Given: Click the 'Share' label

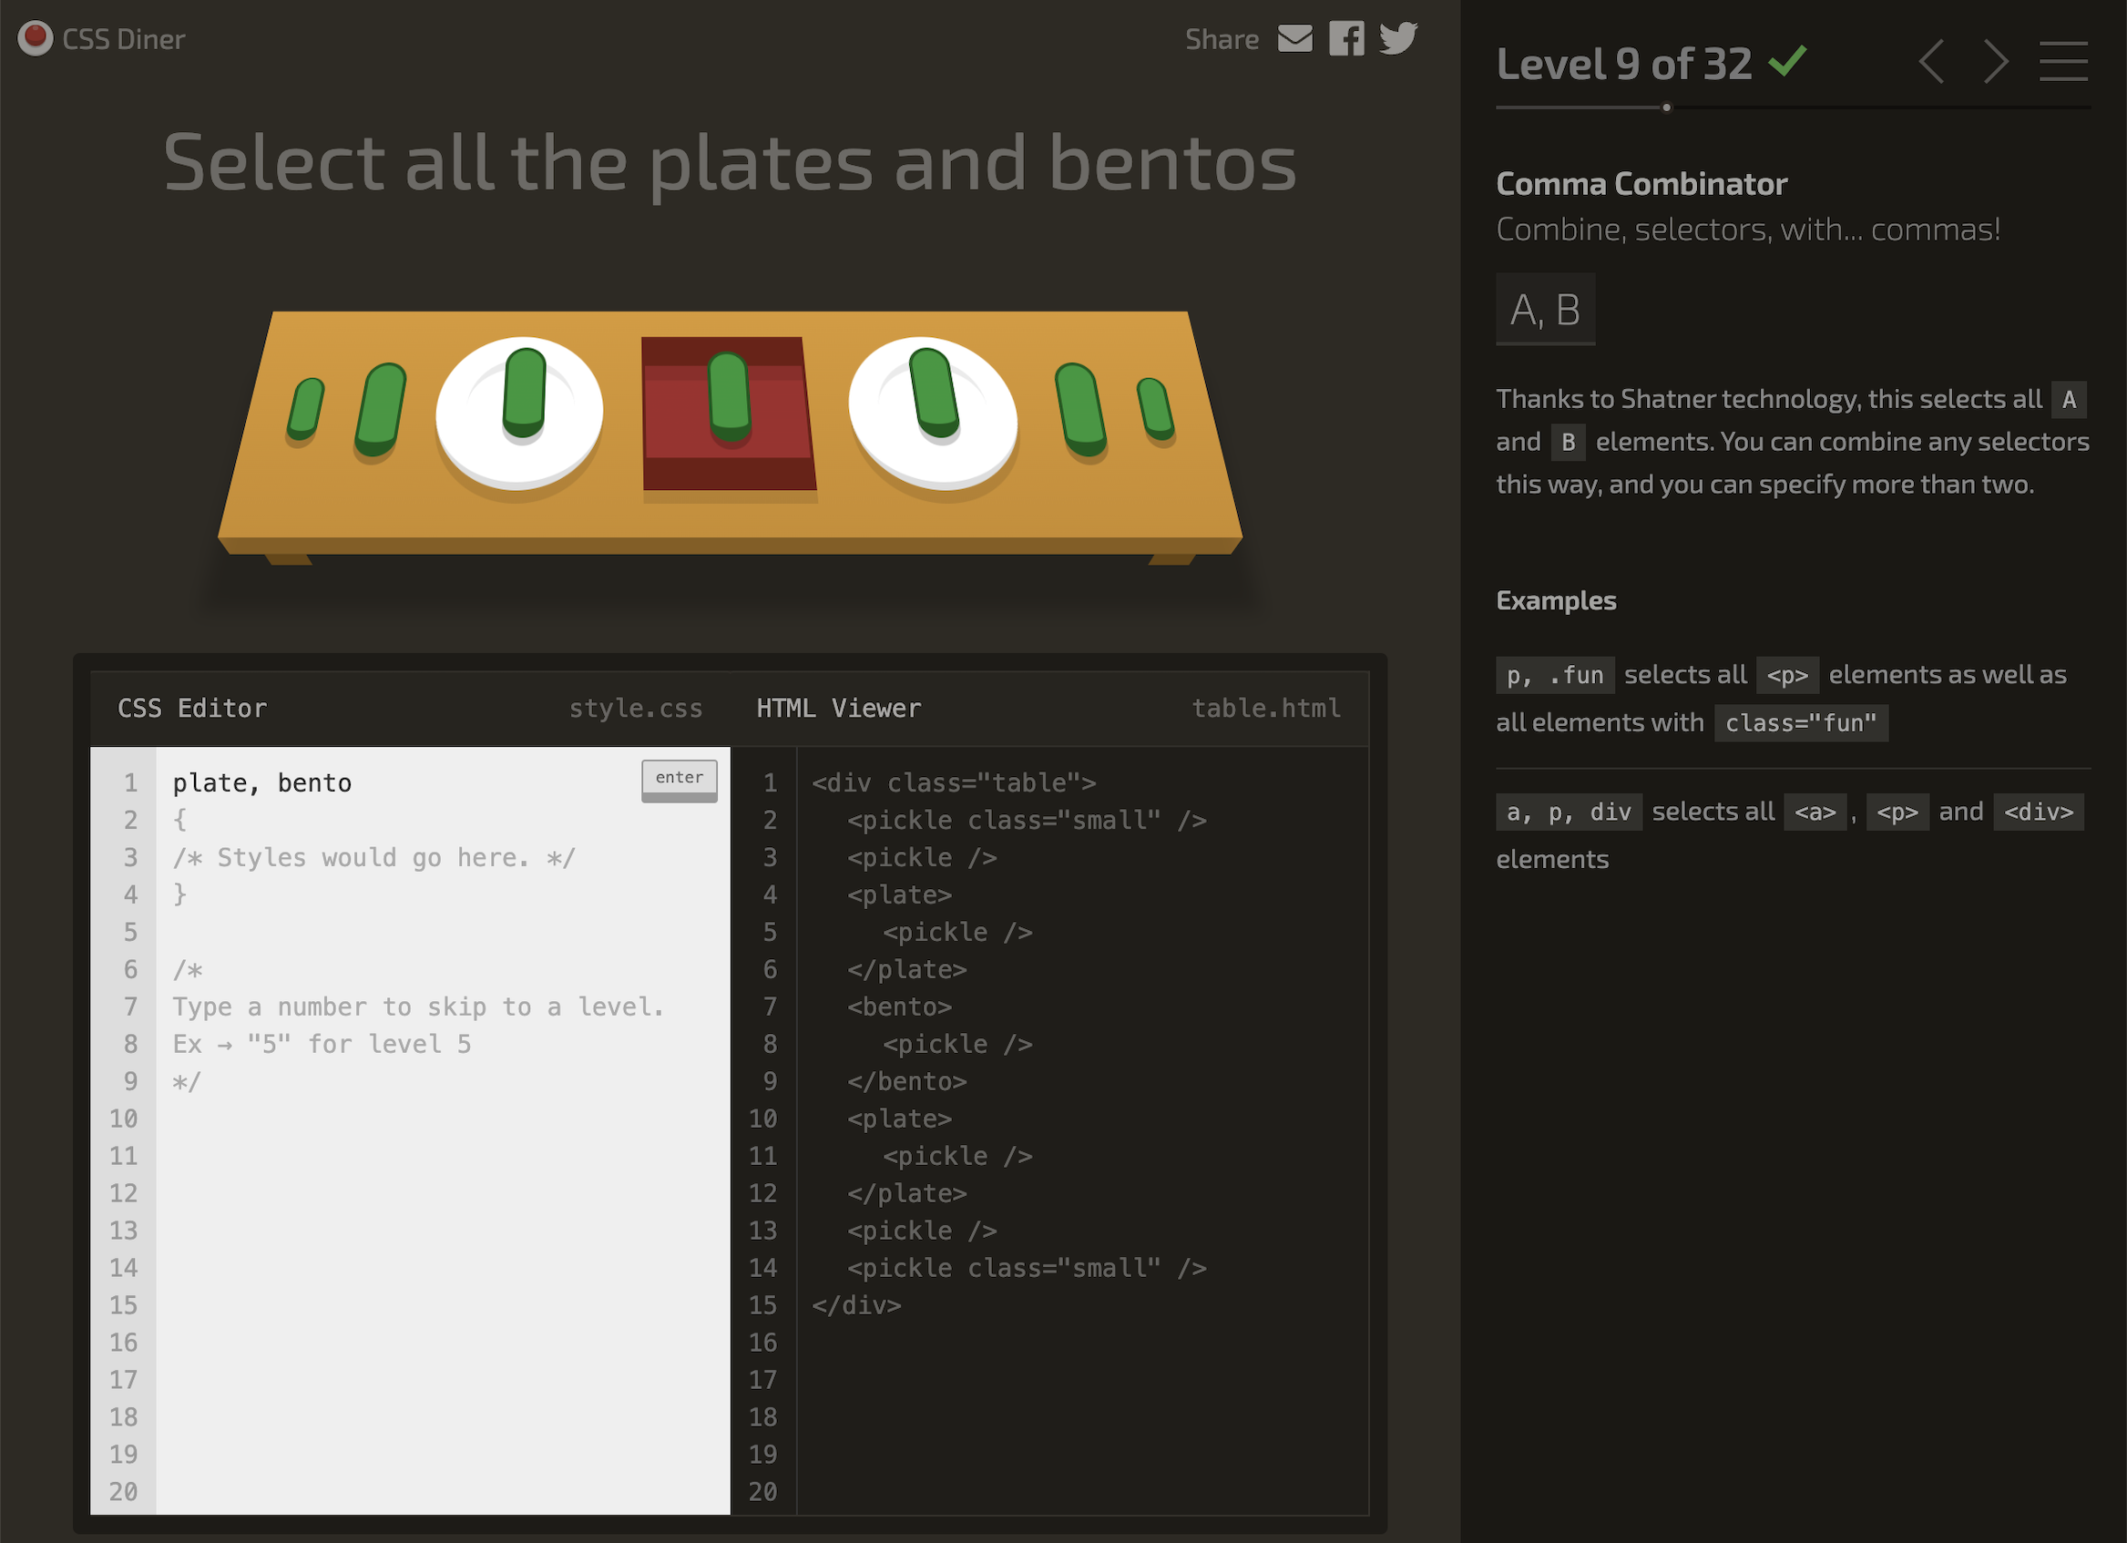Looking at the screenshot, I should point(1222,39).
